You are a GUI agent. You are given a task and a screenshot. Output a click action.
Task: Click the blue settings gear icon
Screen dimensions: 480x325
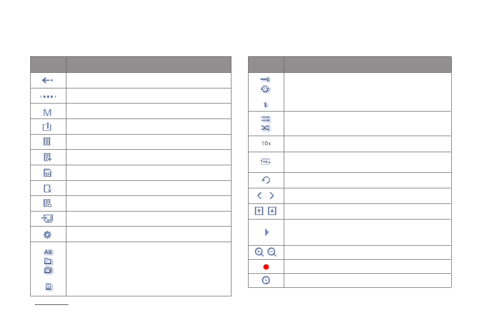47,235
